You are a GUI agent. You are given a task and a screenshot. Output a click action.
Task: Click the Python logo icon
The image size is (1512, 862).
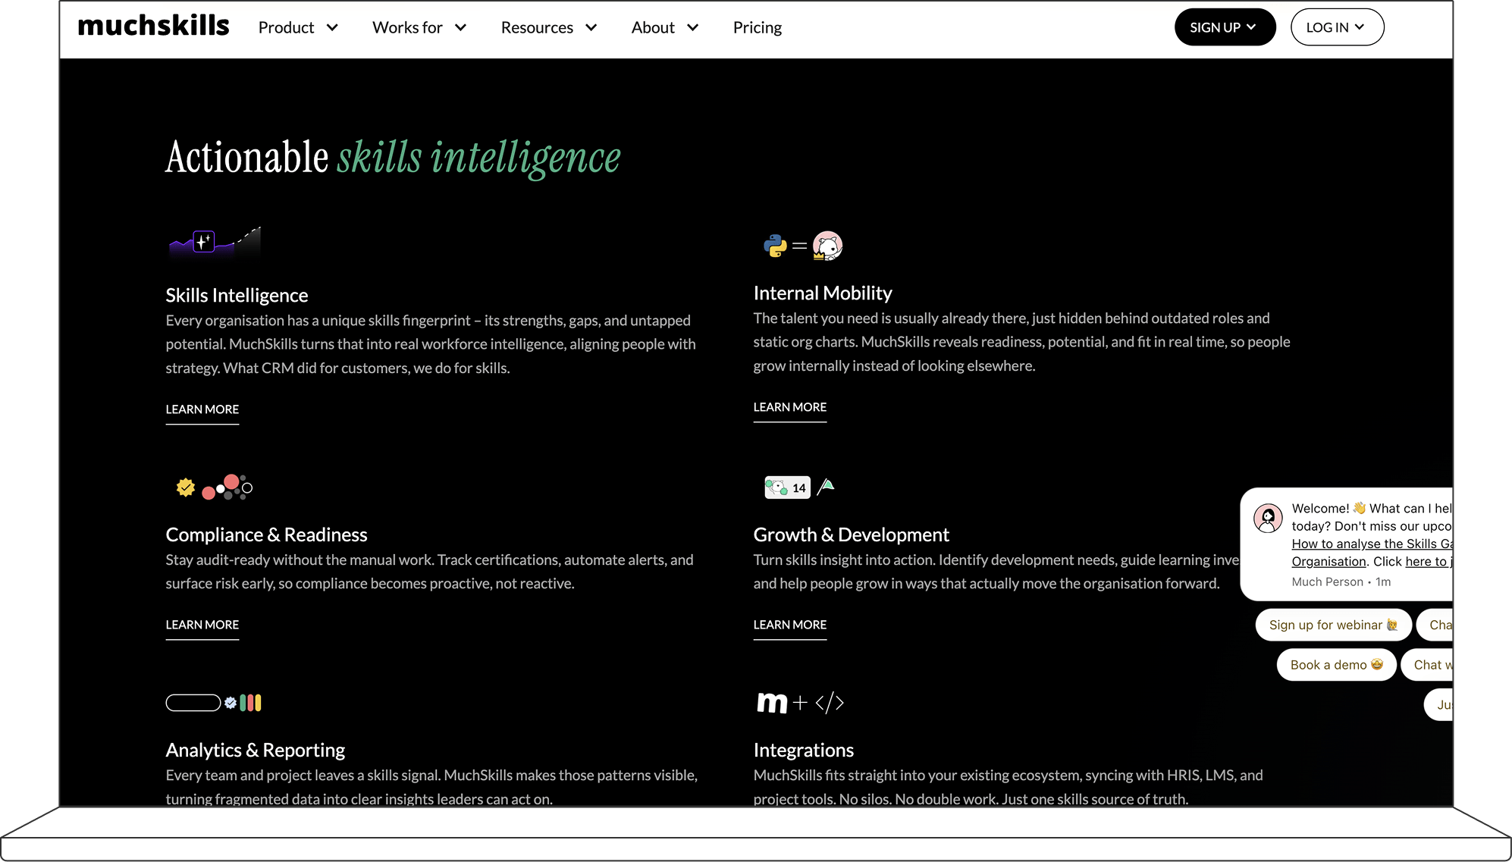coord(775,246)
